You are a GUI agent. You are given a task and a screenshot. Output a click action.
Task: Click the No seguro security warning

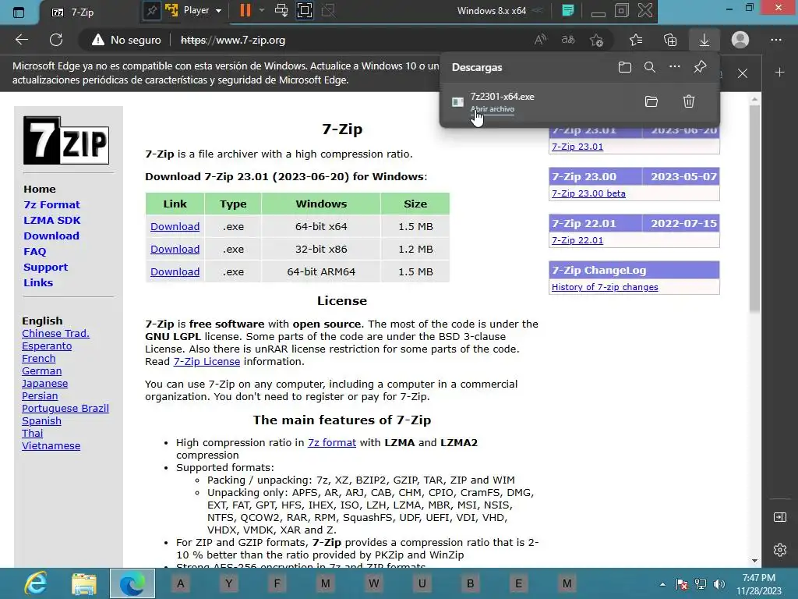[126, 40]
